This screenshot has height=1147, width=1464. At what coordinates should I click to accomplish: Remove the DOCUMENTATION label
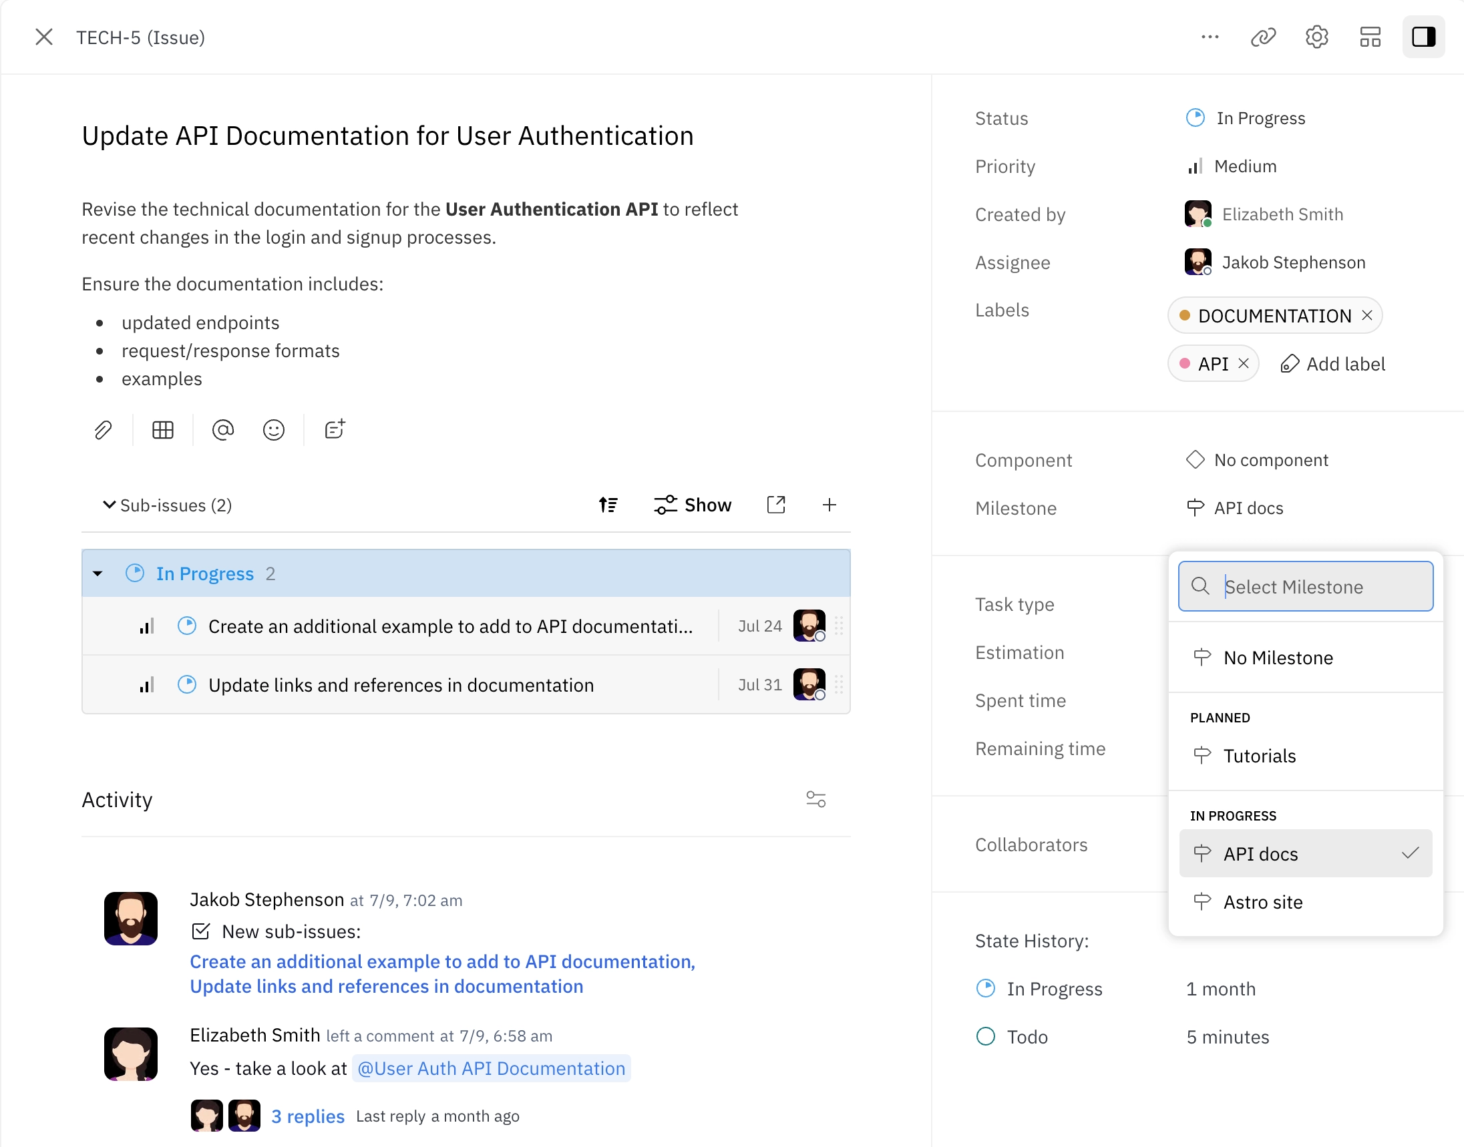click(1368, 314)
